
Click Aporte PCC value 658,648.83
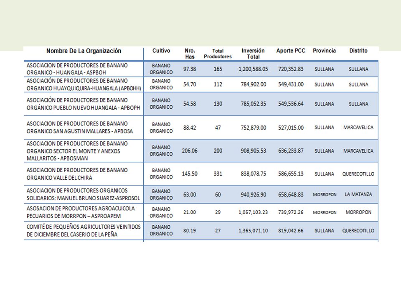tap(291, 194)
